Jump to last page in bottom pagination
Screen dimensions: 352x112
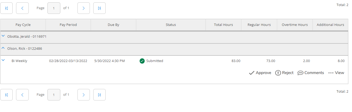coord(99,95)
